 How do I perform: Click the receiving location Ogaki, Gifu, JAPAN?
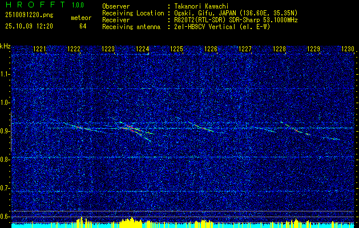click(205, 13)
